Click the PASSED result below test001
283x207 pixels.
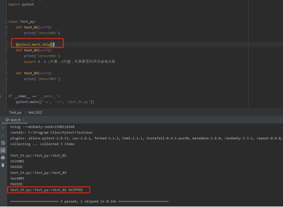[16, 167]
